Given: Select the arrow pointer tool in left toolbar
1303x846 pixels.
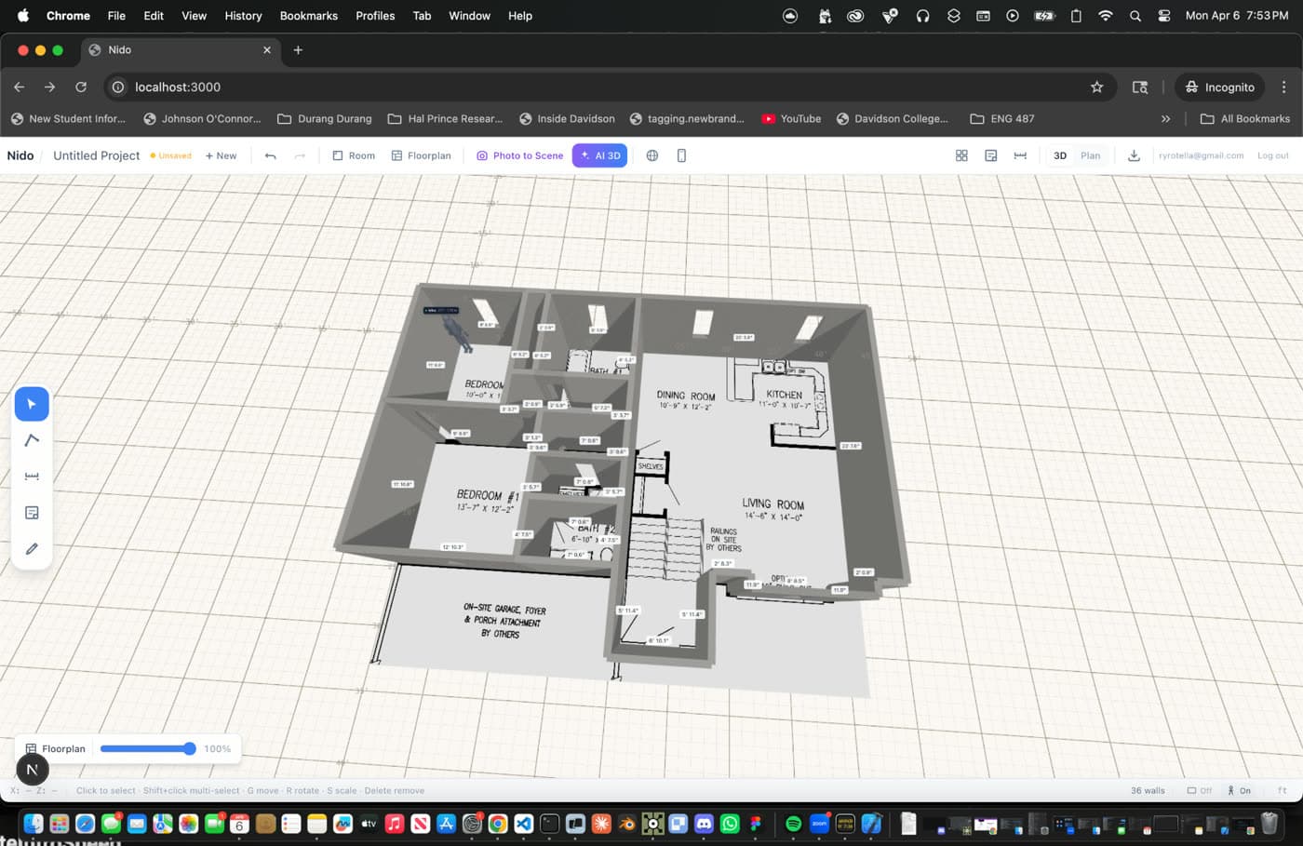Looking at the screenshot, I should (32, 404).
